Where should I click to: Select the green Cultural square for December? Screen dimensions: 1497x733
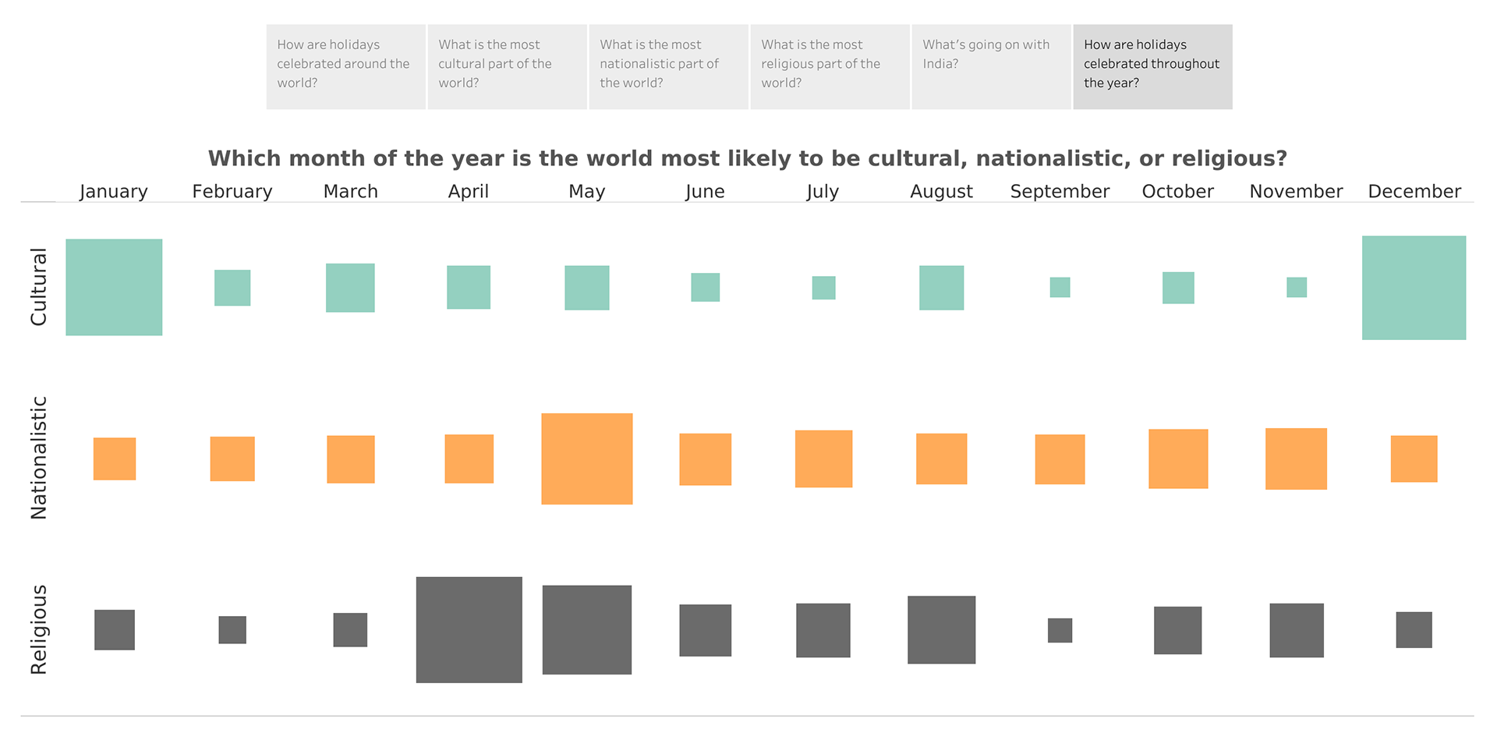1414,288
